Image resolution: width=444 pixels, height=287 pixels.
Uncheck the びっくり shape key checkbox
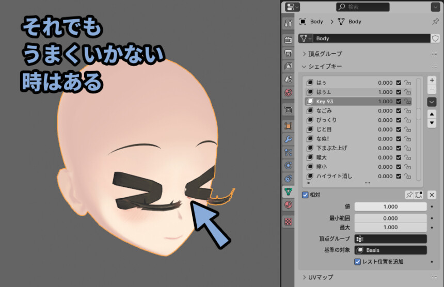[399, 120]
